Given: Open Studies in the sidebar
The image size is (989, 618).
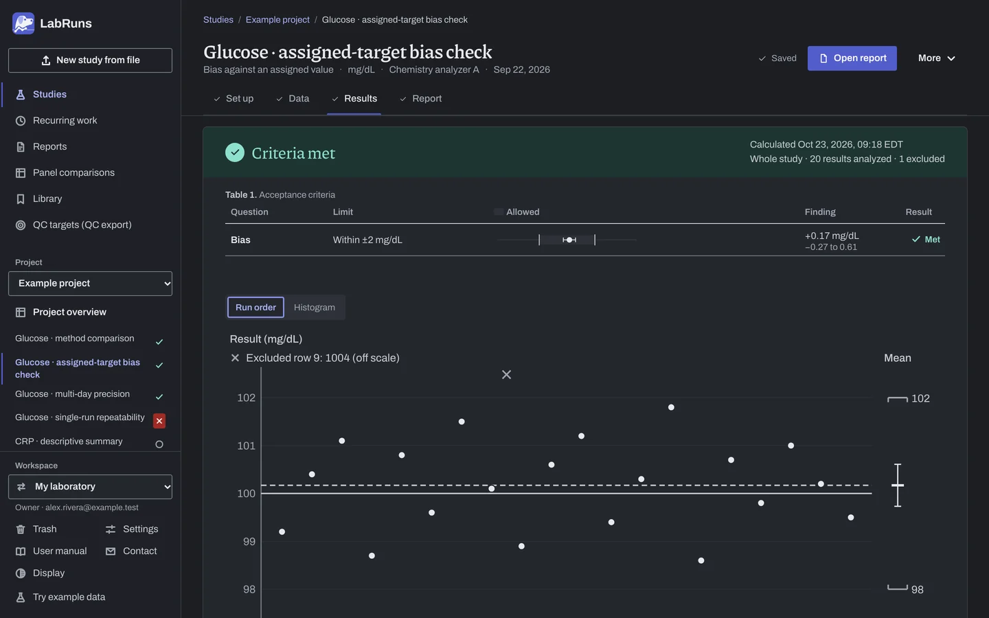Looking at the screenshot, I should pyautogui.click(x=49, y=94).
